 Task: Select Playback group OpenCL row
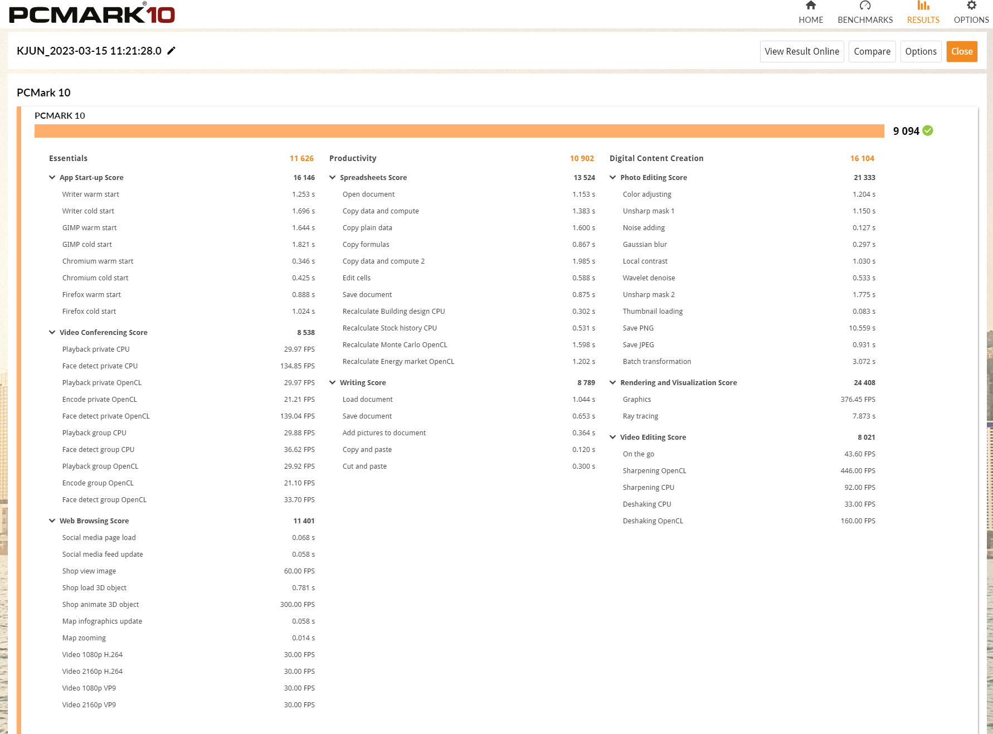pyautogui.click(x=188, y=466)
